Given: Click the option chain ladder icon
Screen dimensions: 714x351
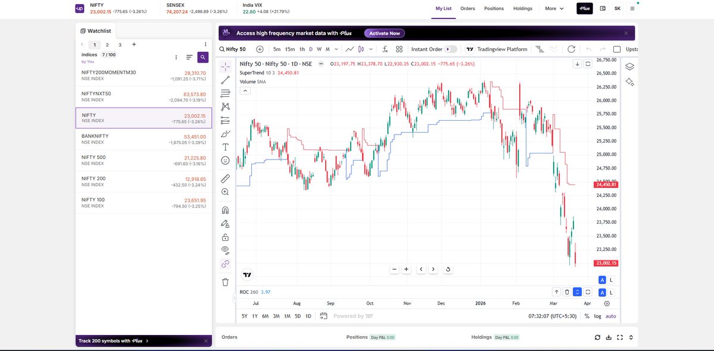Looking at the screenshot, I should click(540, 49).
